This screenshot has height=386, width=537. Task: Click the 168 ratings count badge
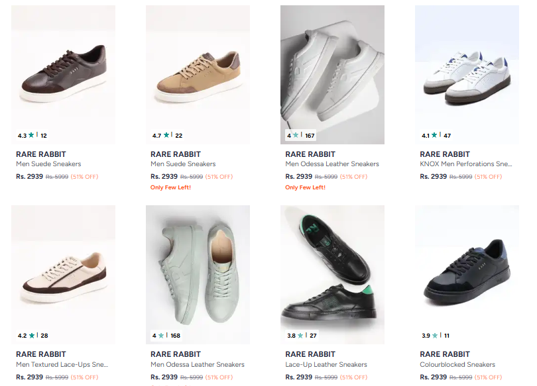(x=176, y=336)
